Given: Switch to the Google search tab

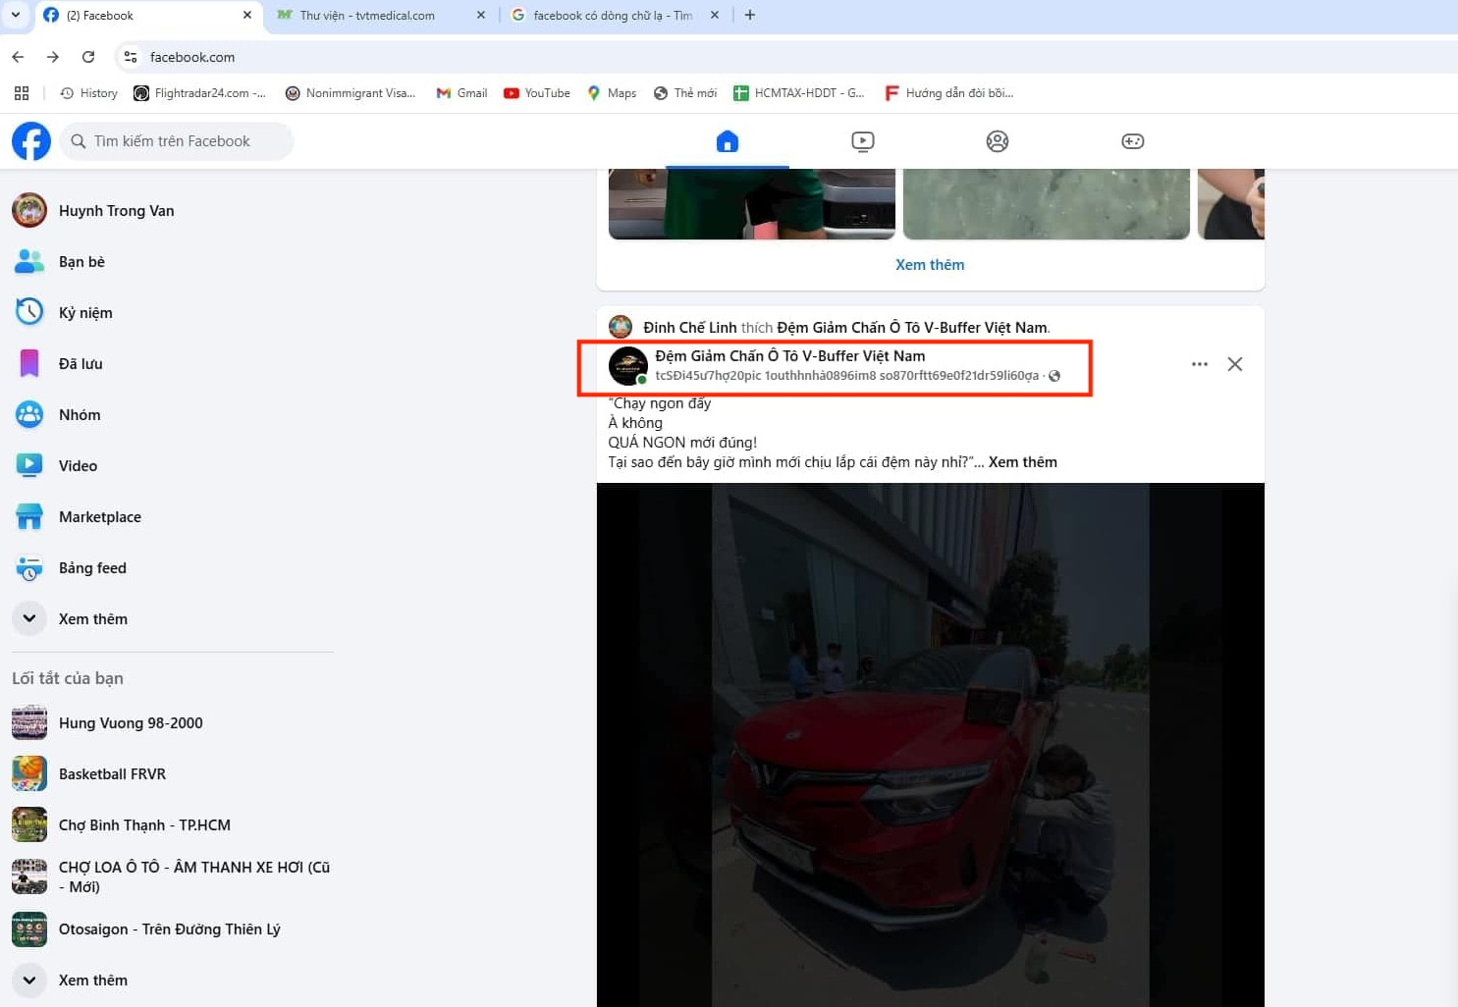Looking at the screenshot, I should (x=612, y=16).
